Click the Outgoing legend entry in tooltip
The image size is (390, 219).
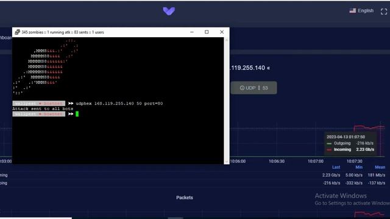[x=350, y=144]
